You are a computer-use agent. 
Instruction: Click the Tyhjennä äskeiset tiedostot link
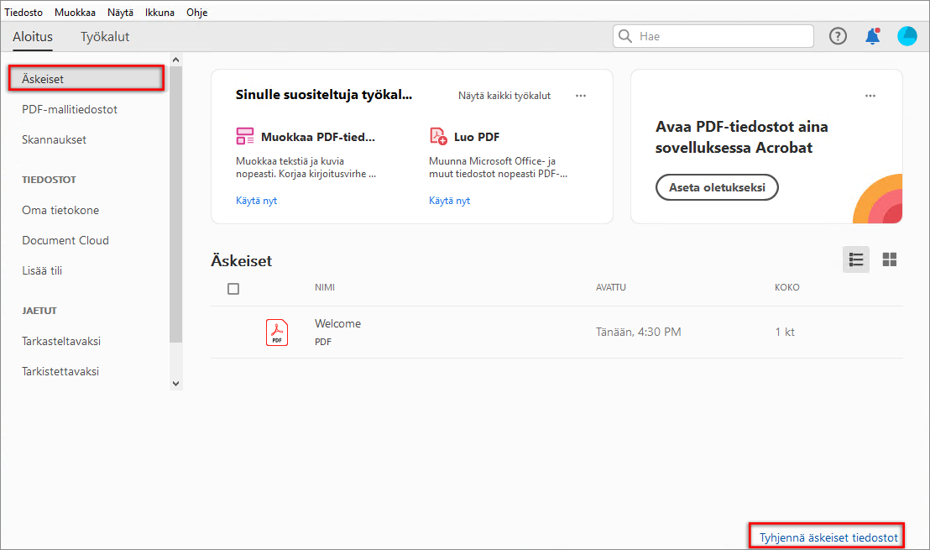828,537
